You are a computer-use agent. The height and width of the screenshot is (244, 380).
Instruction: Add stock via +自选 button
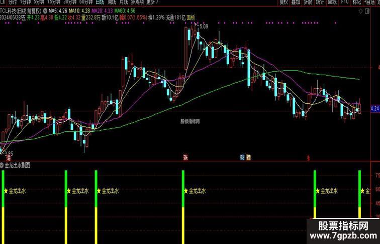coord(369,2)
